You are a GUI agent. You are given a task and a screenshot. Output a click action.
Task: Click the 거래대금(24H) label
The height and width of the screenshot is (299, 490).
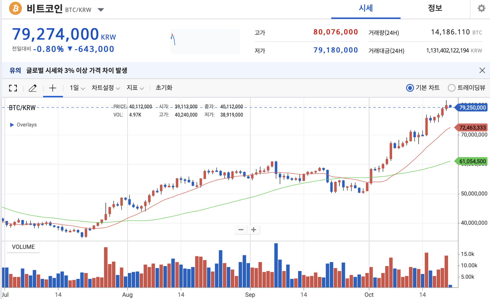pyautogui.click(x=386, y=51)
